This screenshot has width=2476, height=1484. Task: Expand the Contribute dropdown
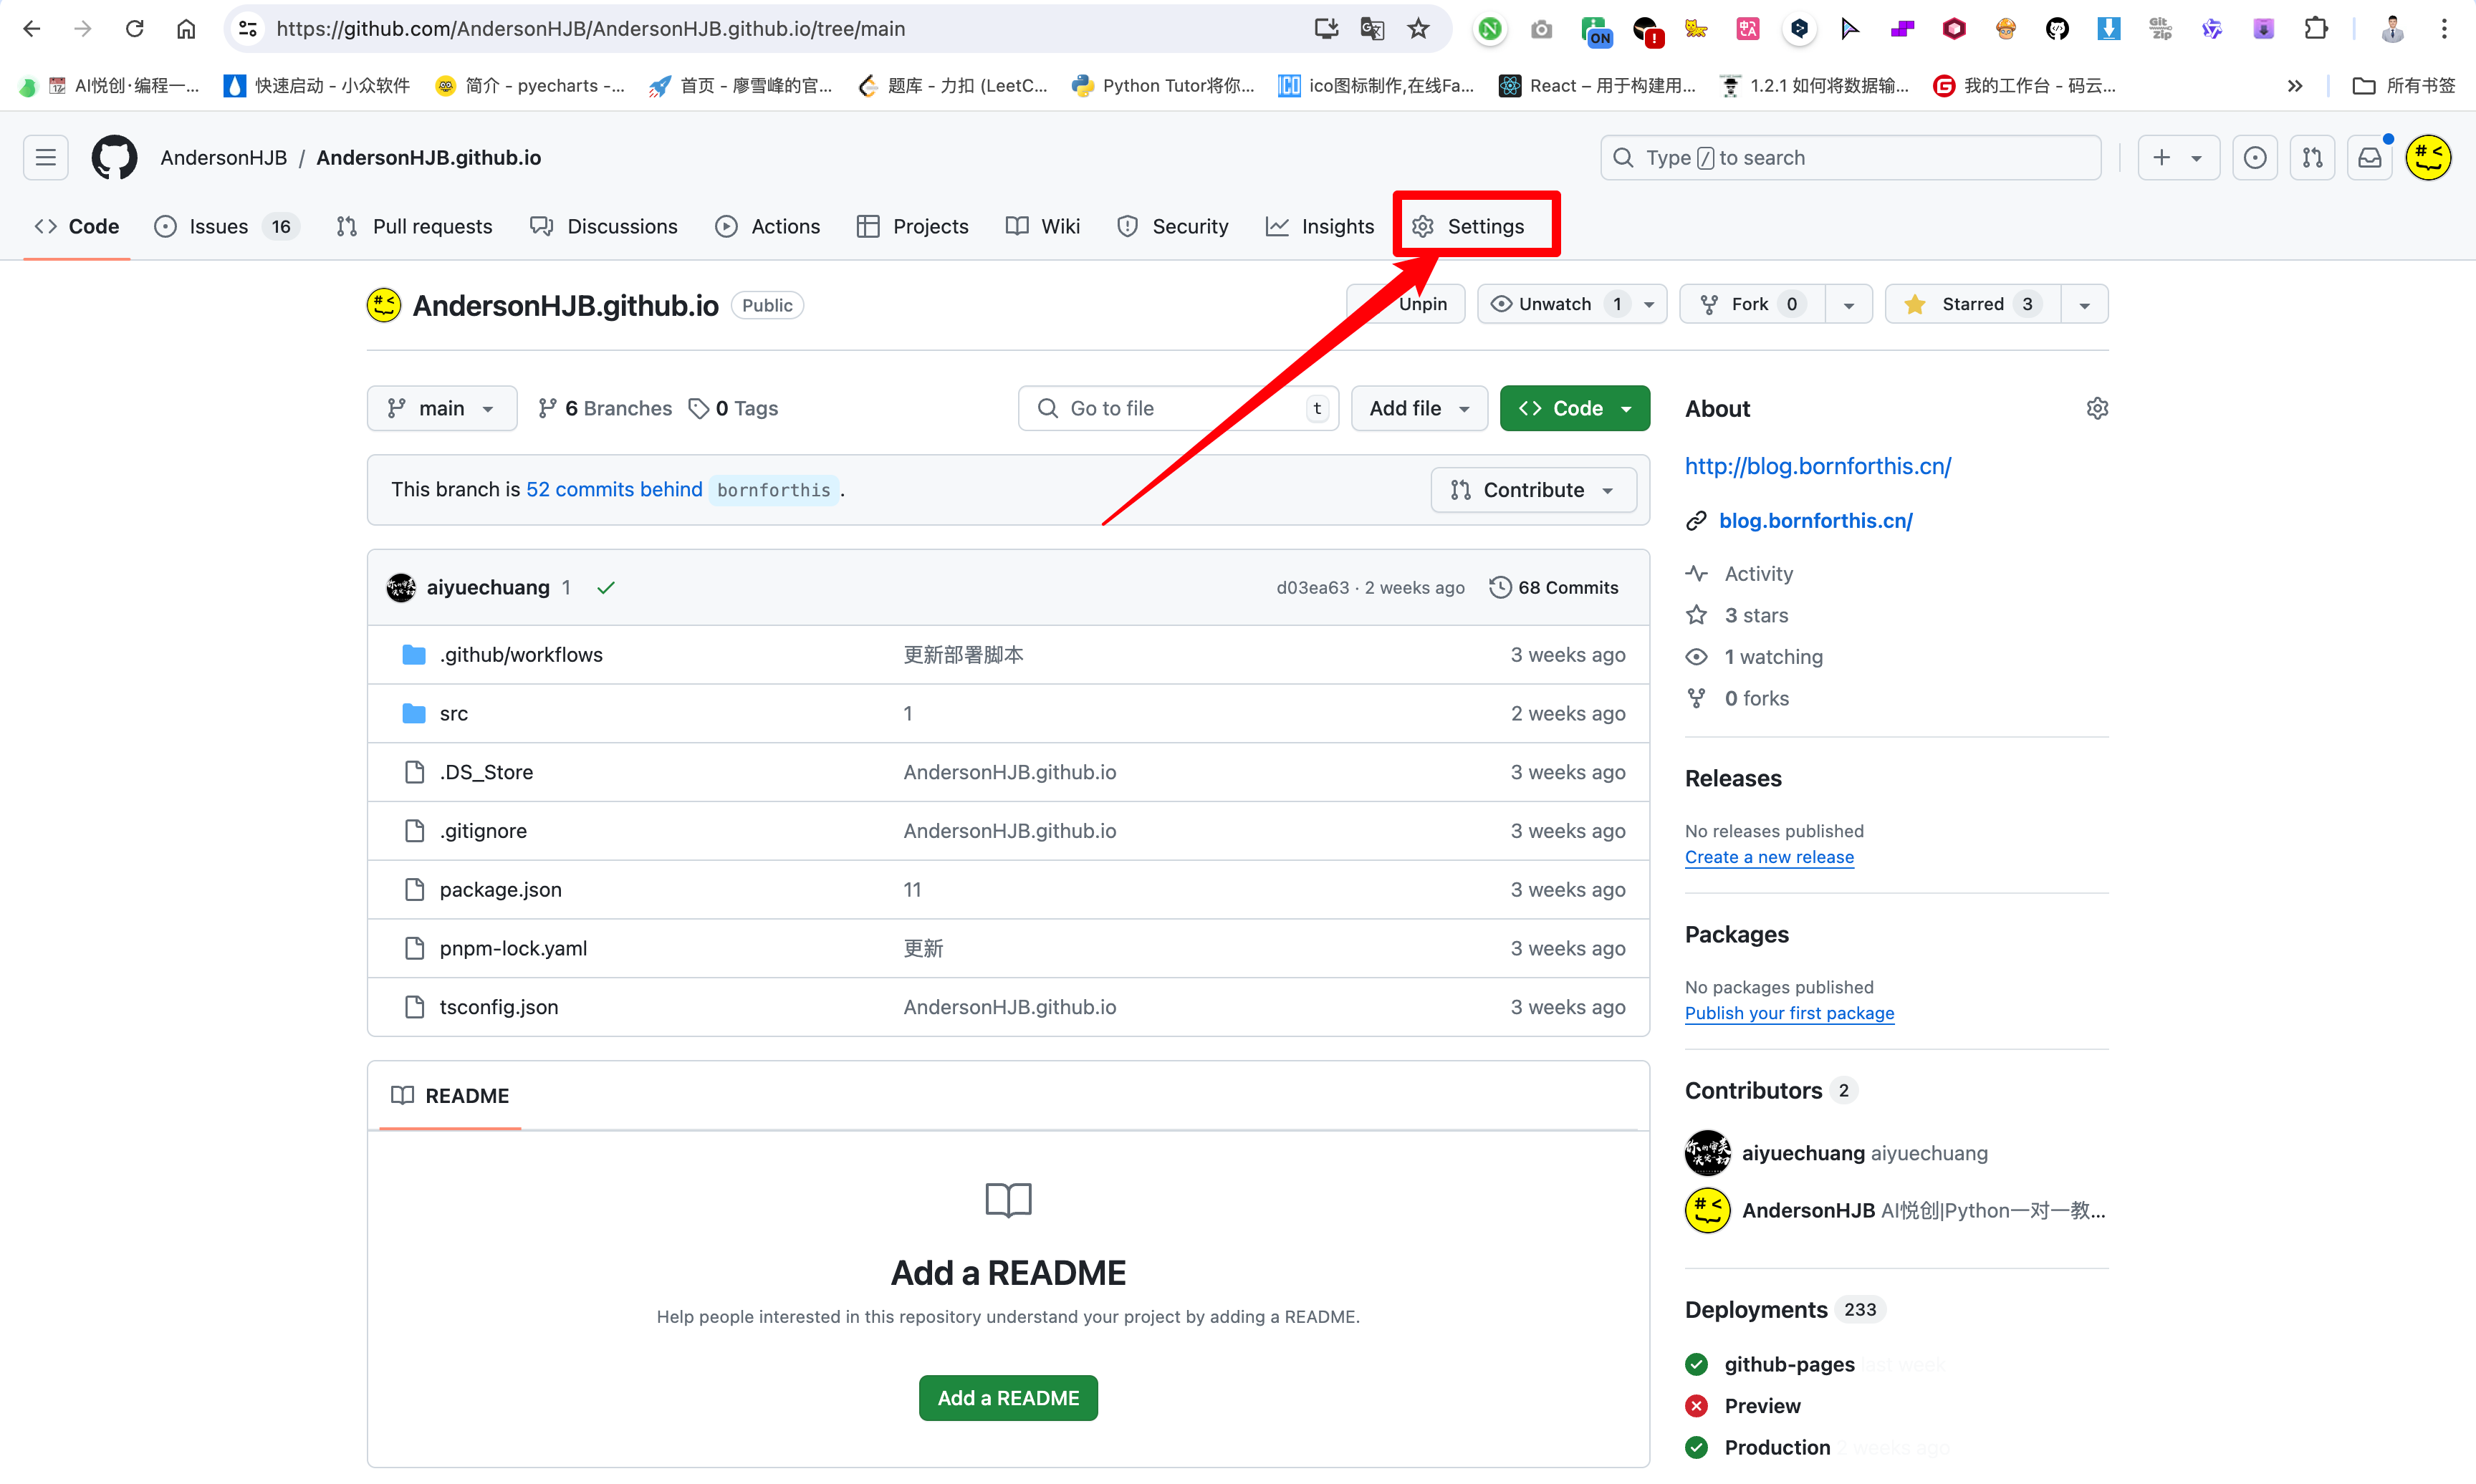pyautogui.click(x=1533, y=490)
